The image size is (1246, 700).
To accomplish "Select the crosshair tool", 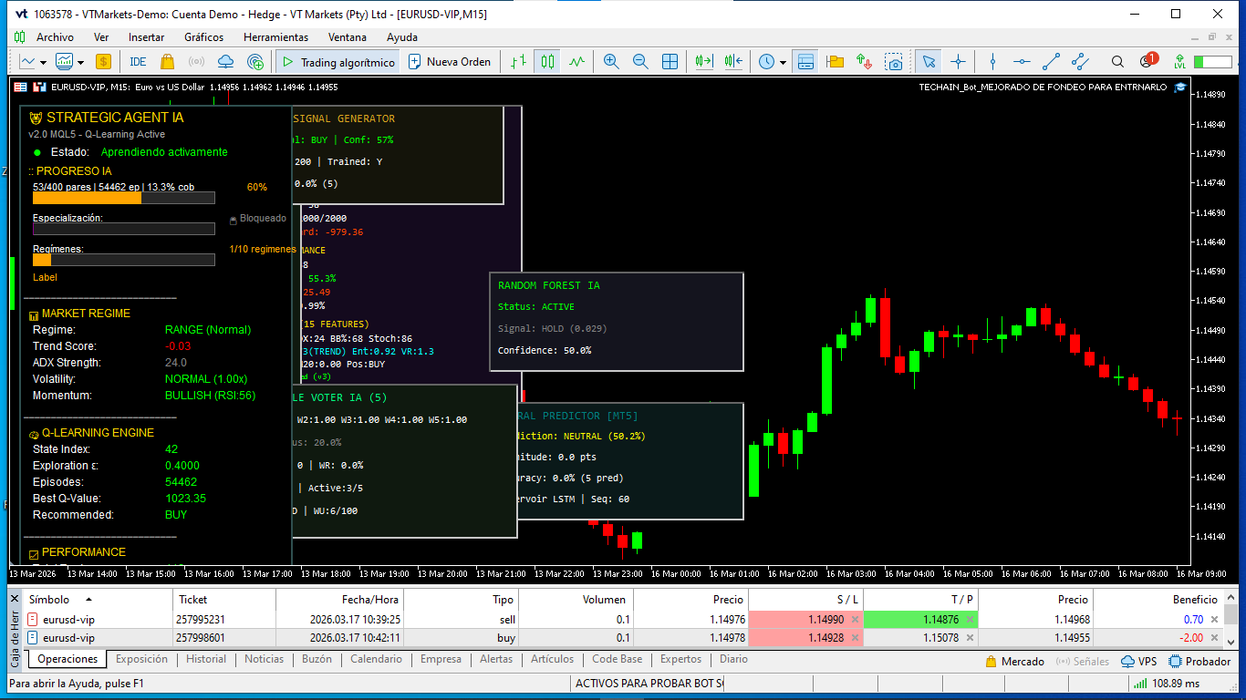I will click(958, 62).
